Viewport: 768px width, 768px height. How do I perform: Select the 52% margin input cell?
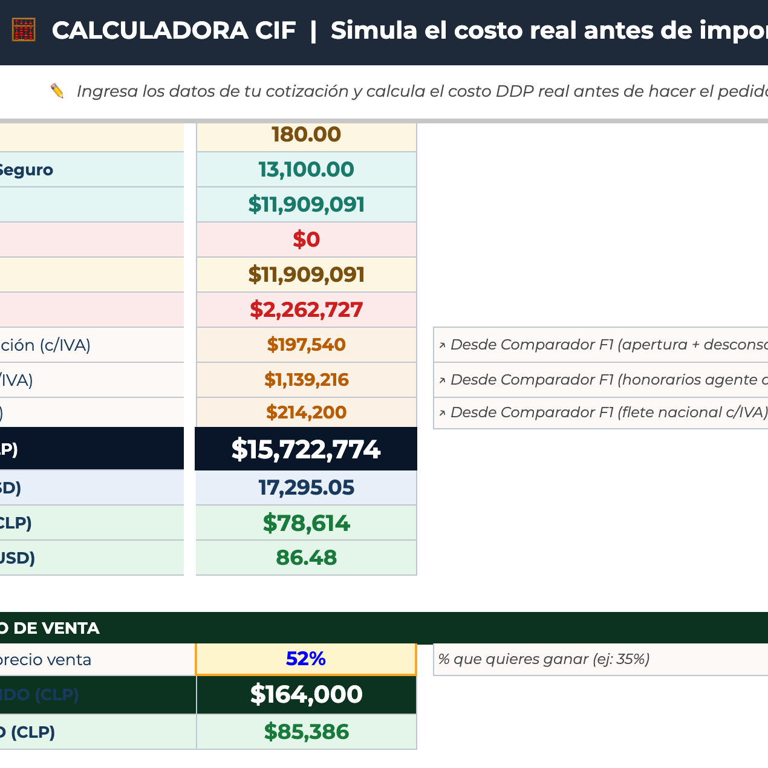click(306, 659)
